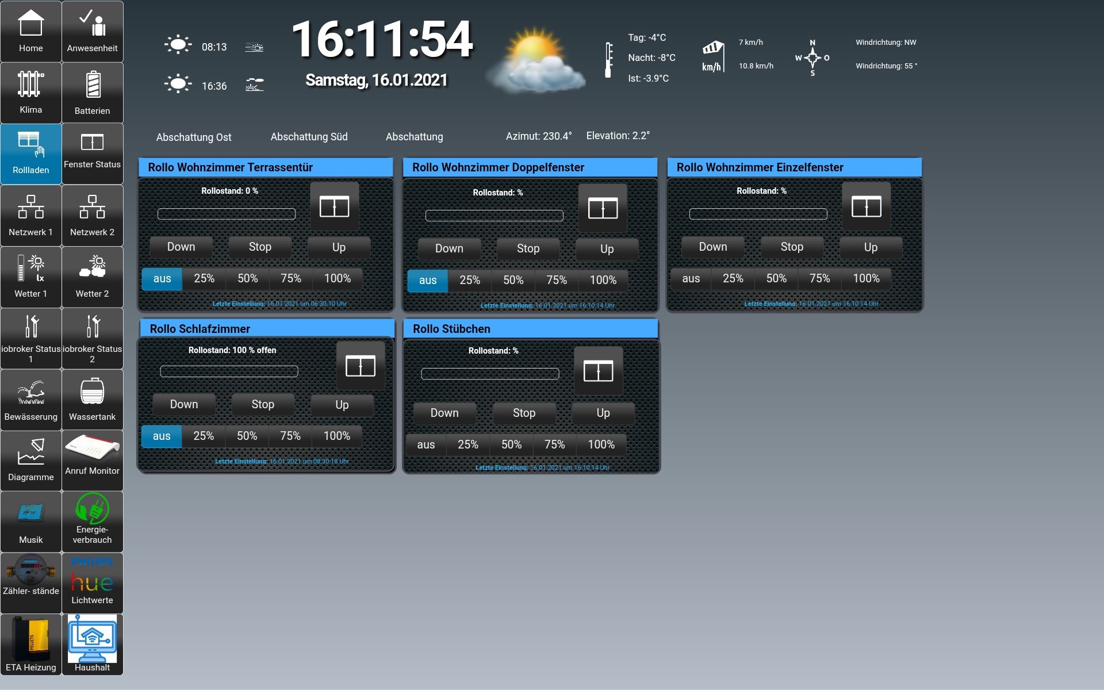Open the Batterien status page

(92, 92)
